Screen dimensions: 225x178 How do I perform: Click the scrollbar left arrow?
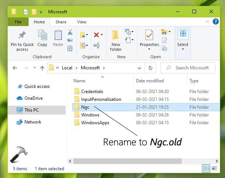click(x=70, y=161)
